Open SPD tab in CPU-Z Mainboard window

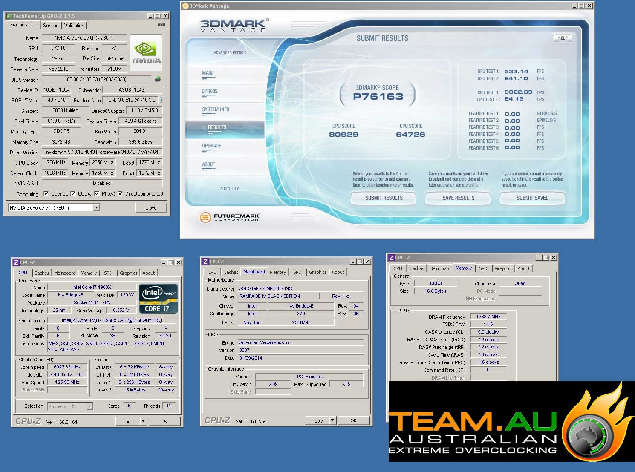[x=297, y=272]
